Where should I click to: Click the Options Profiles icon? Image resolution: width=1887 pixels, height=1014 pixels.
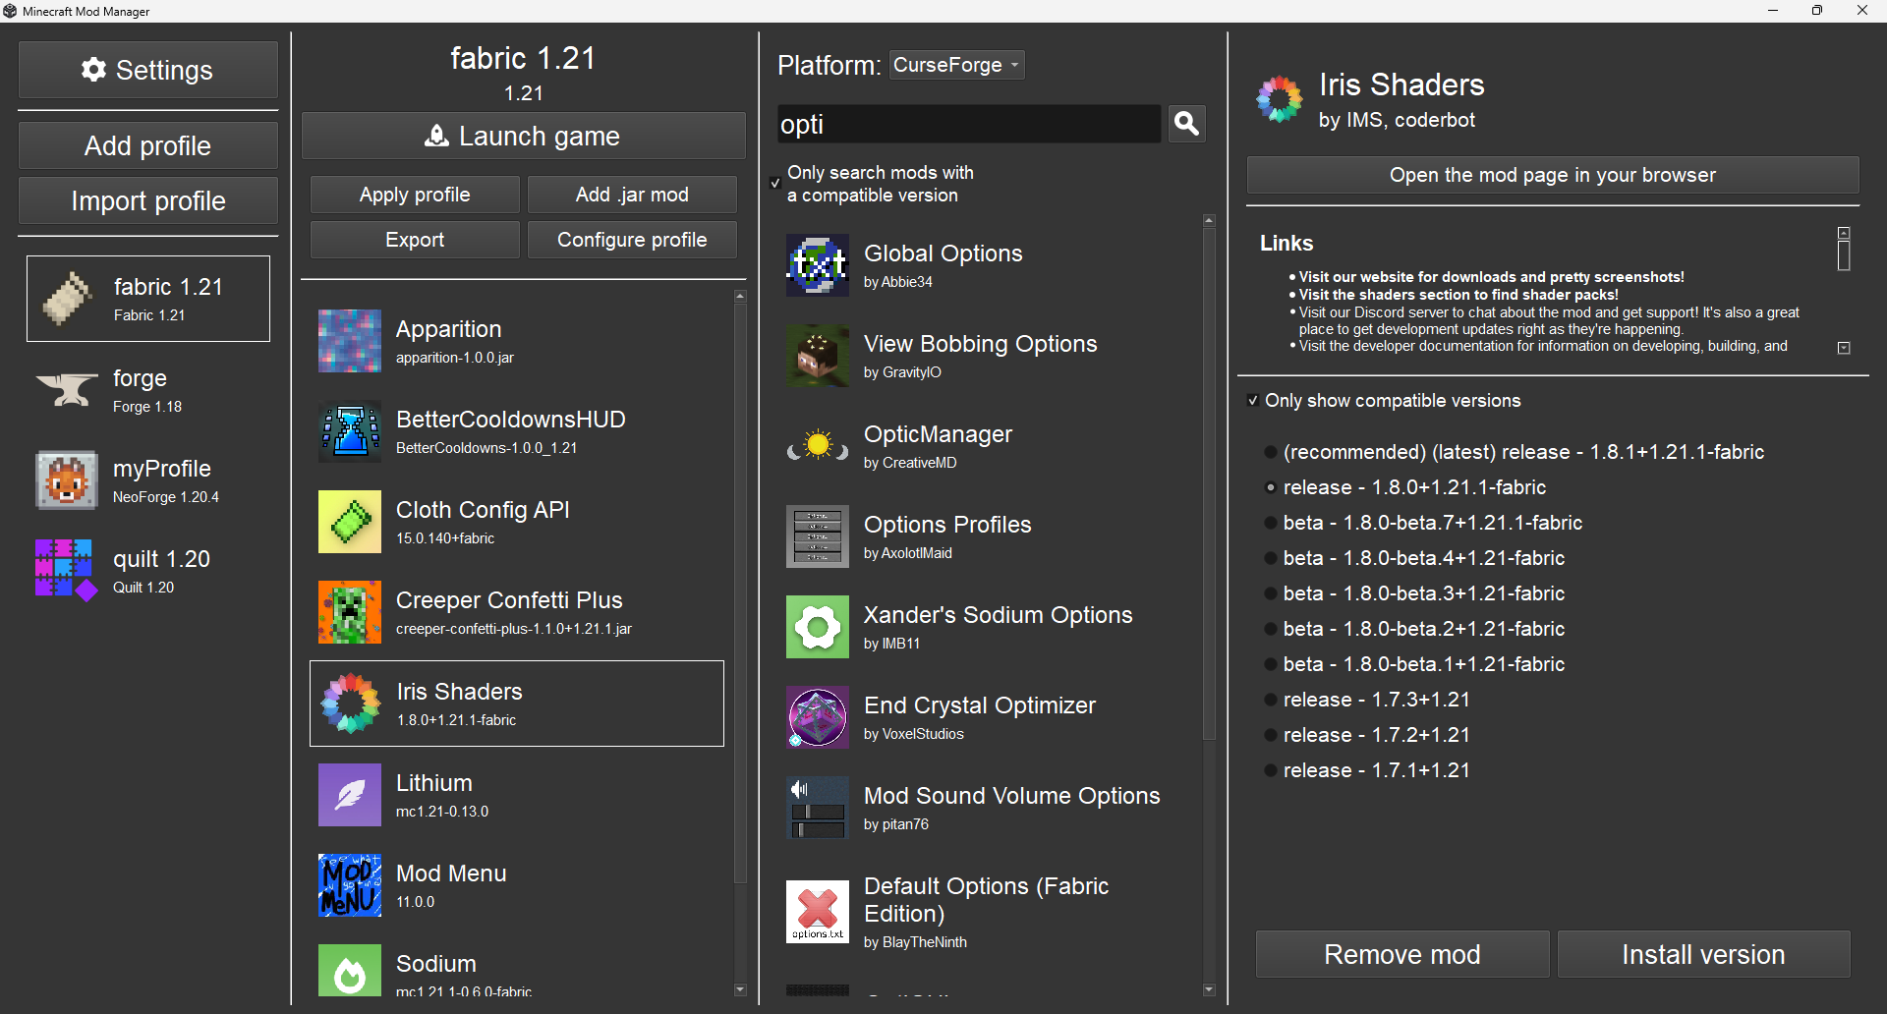point(817,536)
